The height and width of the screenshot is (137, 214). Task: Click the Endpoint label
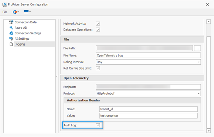[70, 87]
